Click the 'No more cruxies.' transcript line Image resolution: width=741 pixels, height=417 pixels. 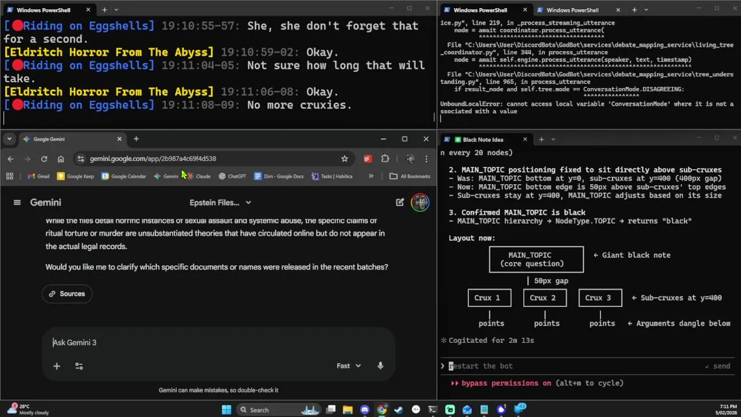click(x=178, y=105)
